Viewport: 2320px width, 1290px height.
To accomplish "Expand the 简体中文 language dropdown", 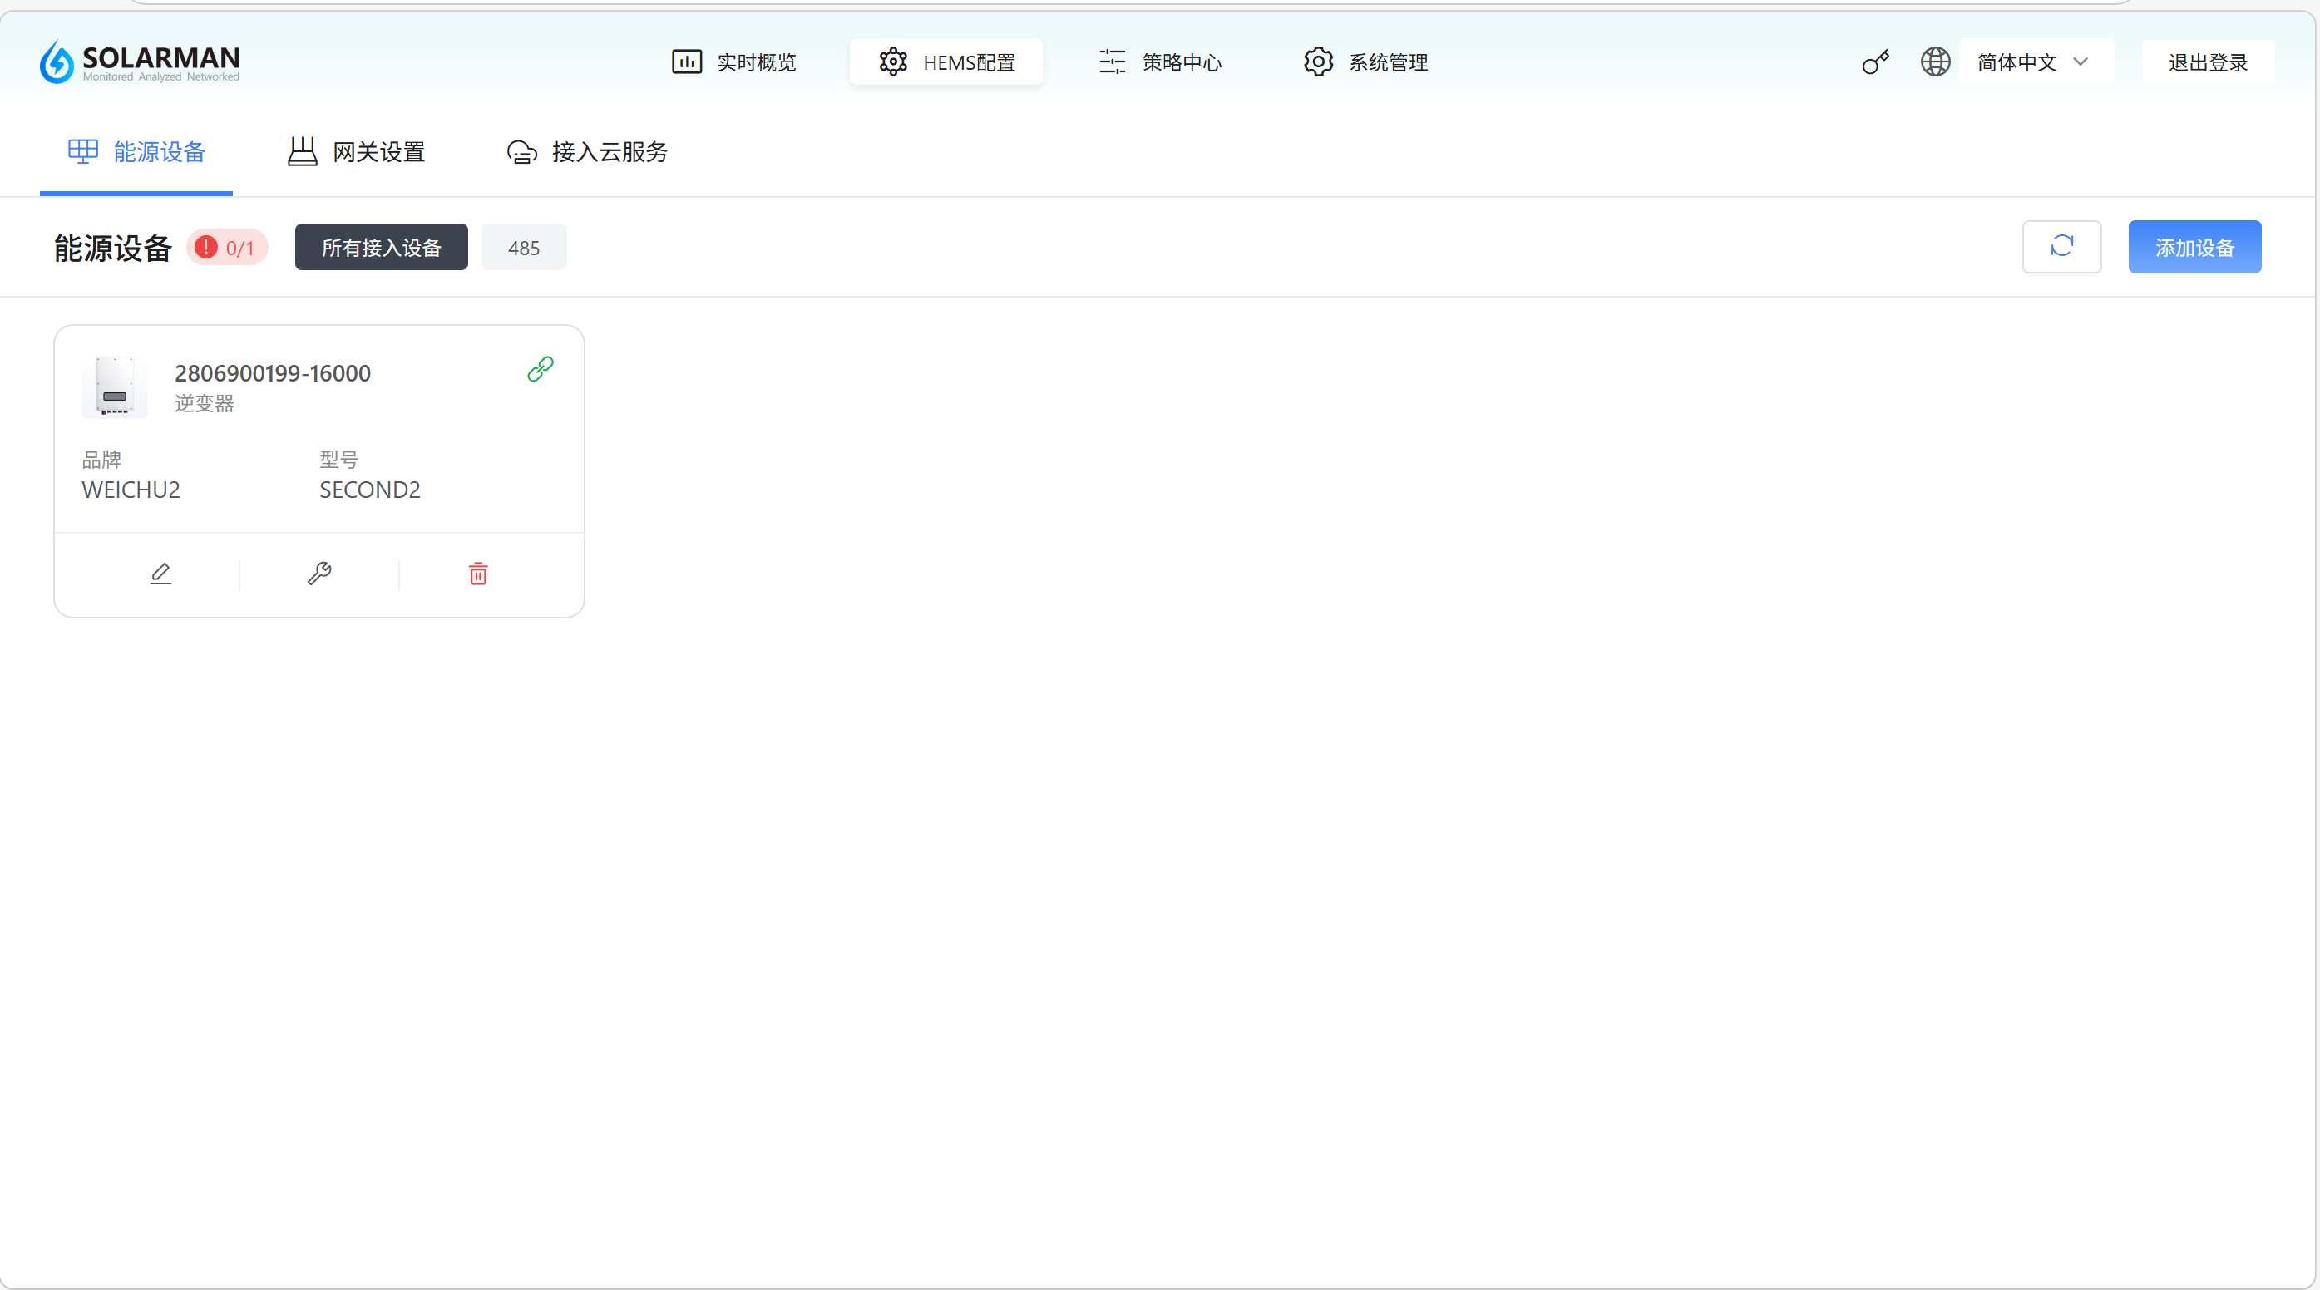I will click(2017, 62).
